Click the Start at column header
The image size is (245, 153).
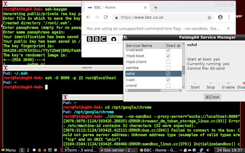(x=174, y=46)
